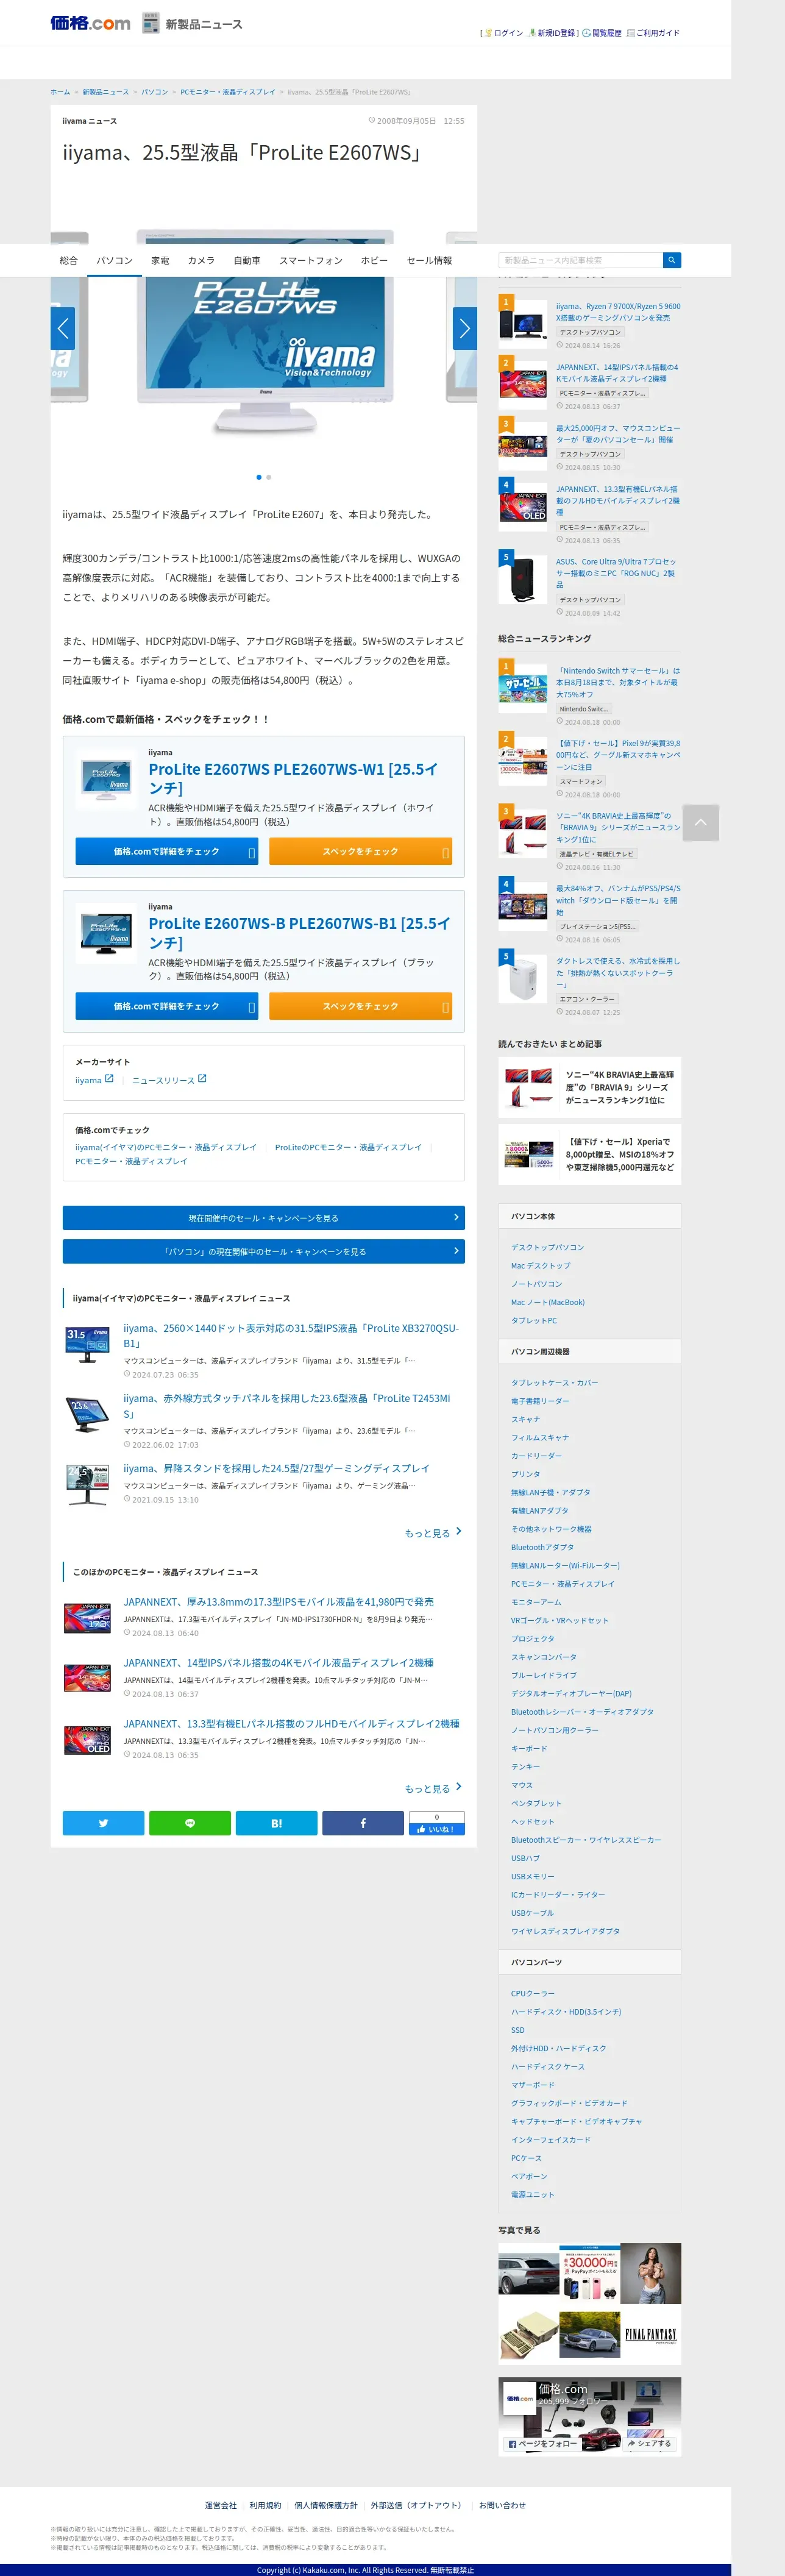Select スマートフォン navigation tab
Viewport: 785px width, 2576px height.
[x=311, y=260]
